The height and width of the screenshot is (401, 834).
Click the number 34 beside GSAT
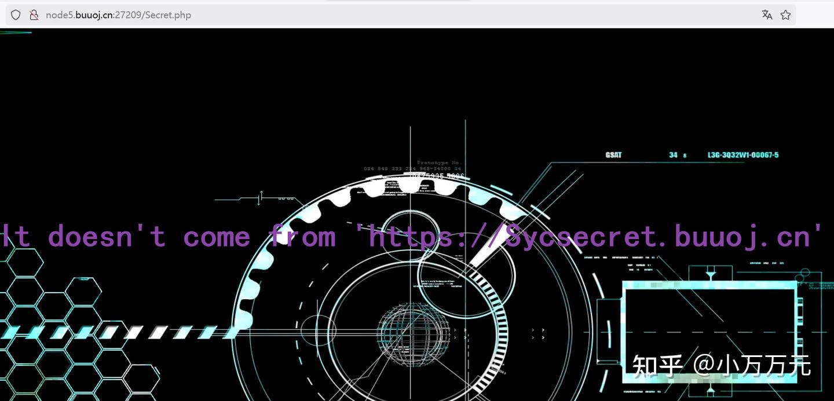tap(673, 155)
